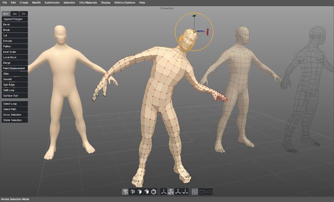Open the UVs/Materials menu
This screenshot has width=334, height=202.
(x=87, y=3)
